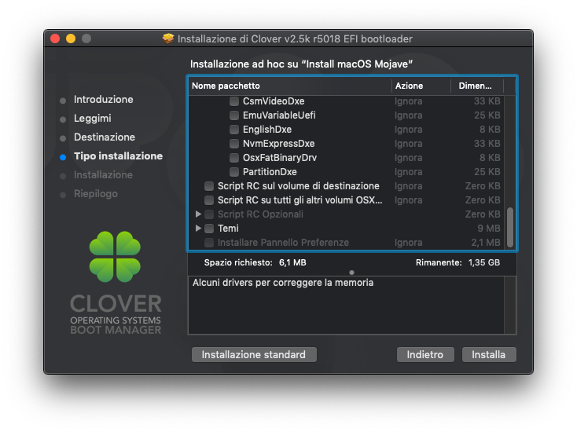
Task: Click the blue bullet beside Tipo installazione
Action: click(x=63, y=157)
